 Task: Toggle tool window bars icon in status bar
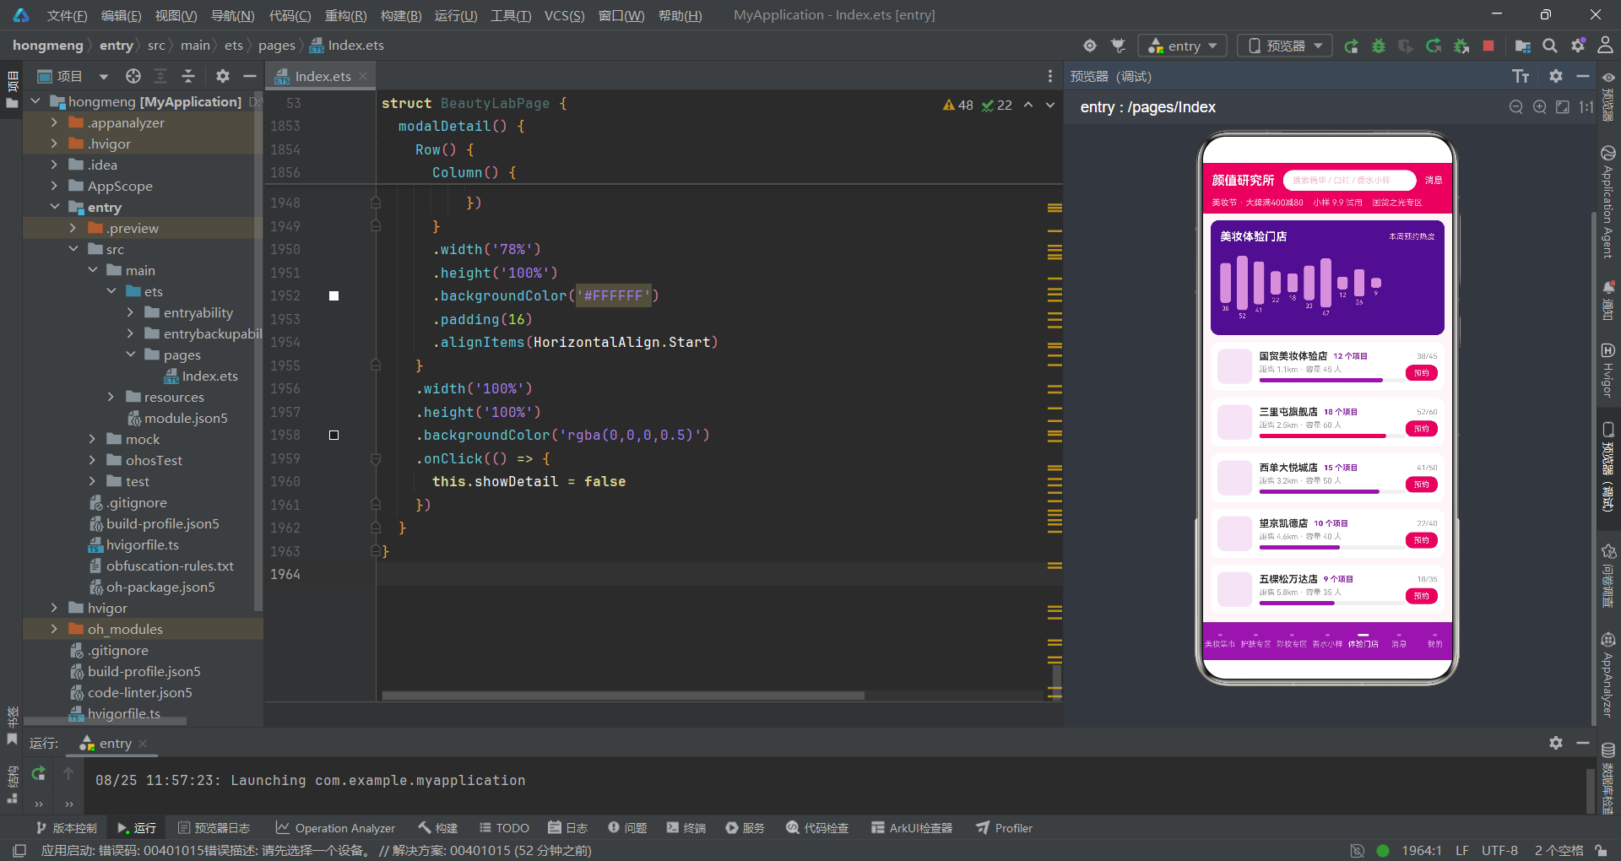(x=20, y=850)
